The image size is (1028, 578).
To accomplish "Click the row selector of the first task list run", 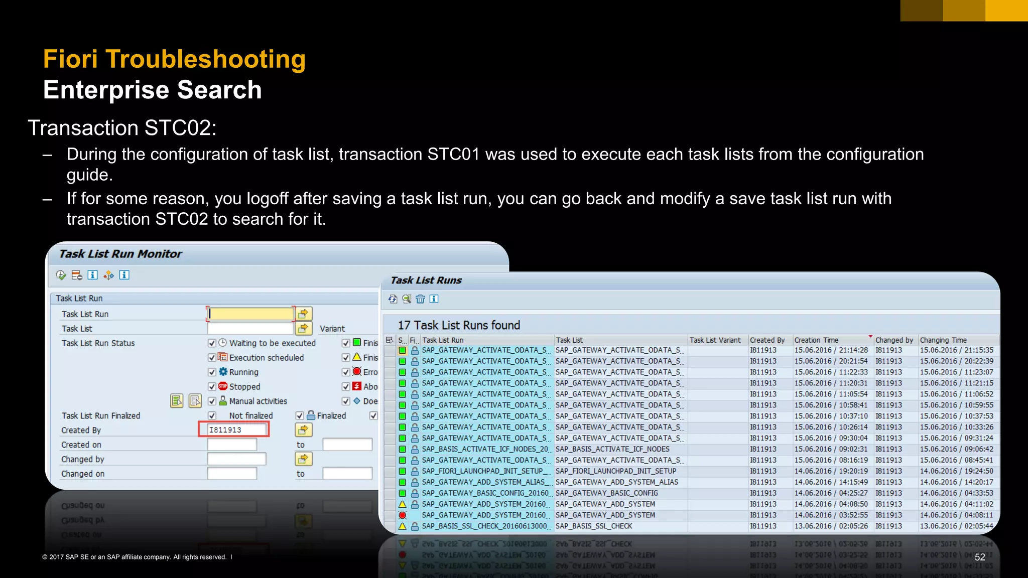I will [x=390, y=350].
